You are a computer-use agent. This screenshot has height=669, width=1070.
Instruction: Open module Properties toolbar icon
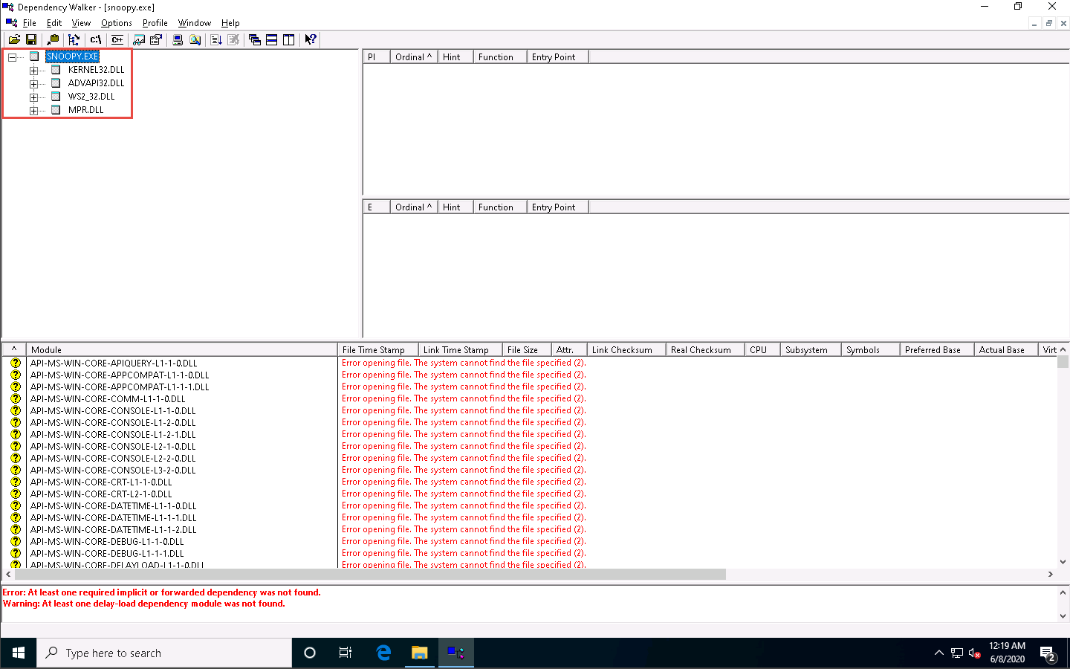[156, 40]
